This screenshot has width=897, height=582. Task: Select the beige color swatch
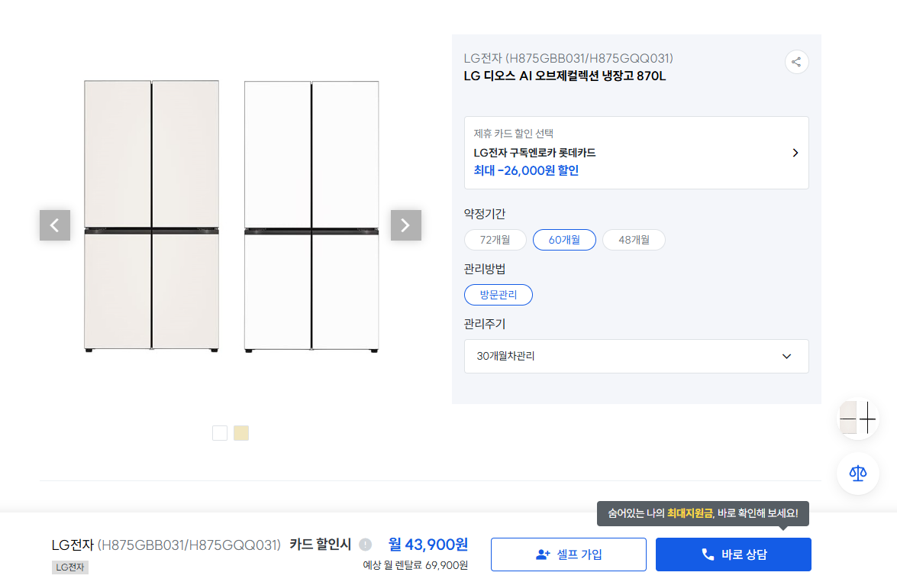click(241, 433)
